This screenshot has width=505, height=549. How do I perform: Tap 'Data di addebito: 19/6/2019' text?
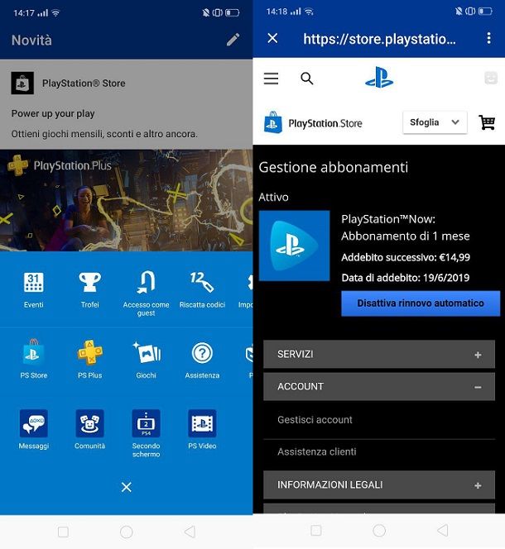click(406, 278)
